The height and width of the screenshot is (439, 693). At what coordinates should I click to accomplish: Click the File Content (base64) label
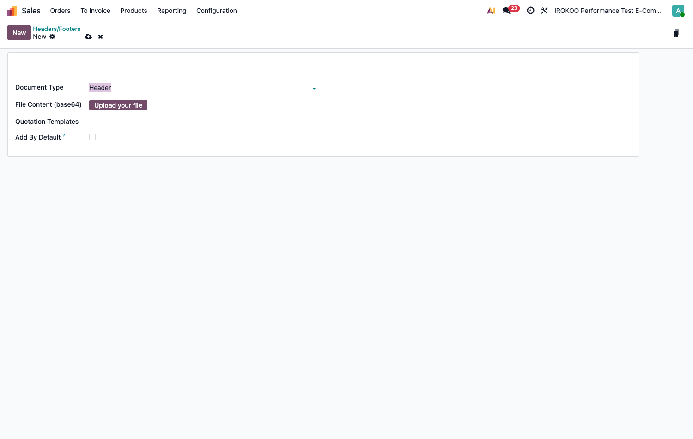tap(49, 104)
